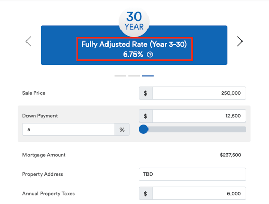Viewport: 269px width, 204px height.
Task: Click the Down Payment percent input showing 5
Action: (x=69, y=129)
